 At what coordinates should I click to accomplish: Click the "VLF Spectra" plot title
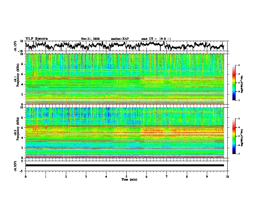[x=37, y=39]
